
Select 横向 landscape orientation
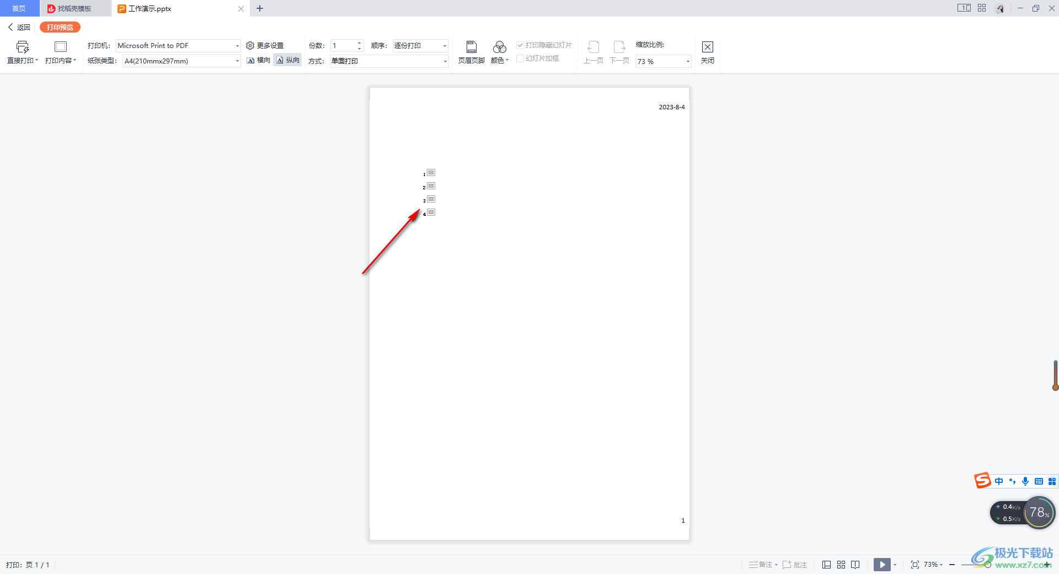click(x=259, y=60)
